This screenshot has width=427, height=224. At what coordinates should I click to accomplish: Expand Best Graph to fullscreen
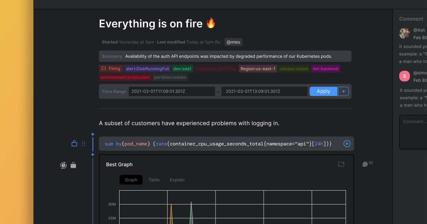click(x=341, y=164)
